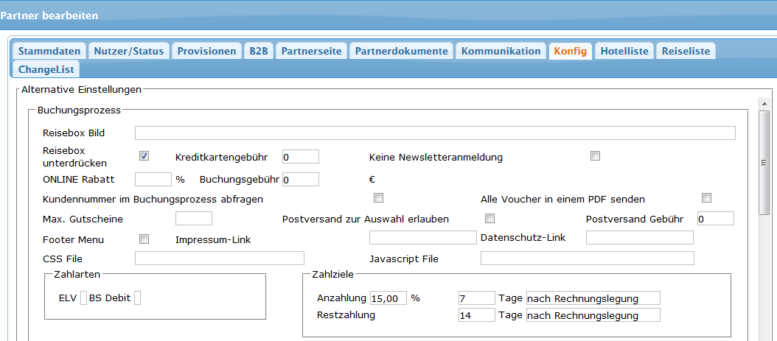Uncheck the Reisebox unterdrücken checkbox
Image resolution: width=777 pixels, height=341 pixels.
144,155
